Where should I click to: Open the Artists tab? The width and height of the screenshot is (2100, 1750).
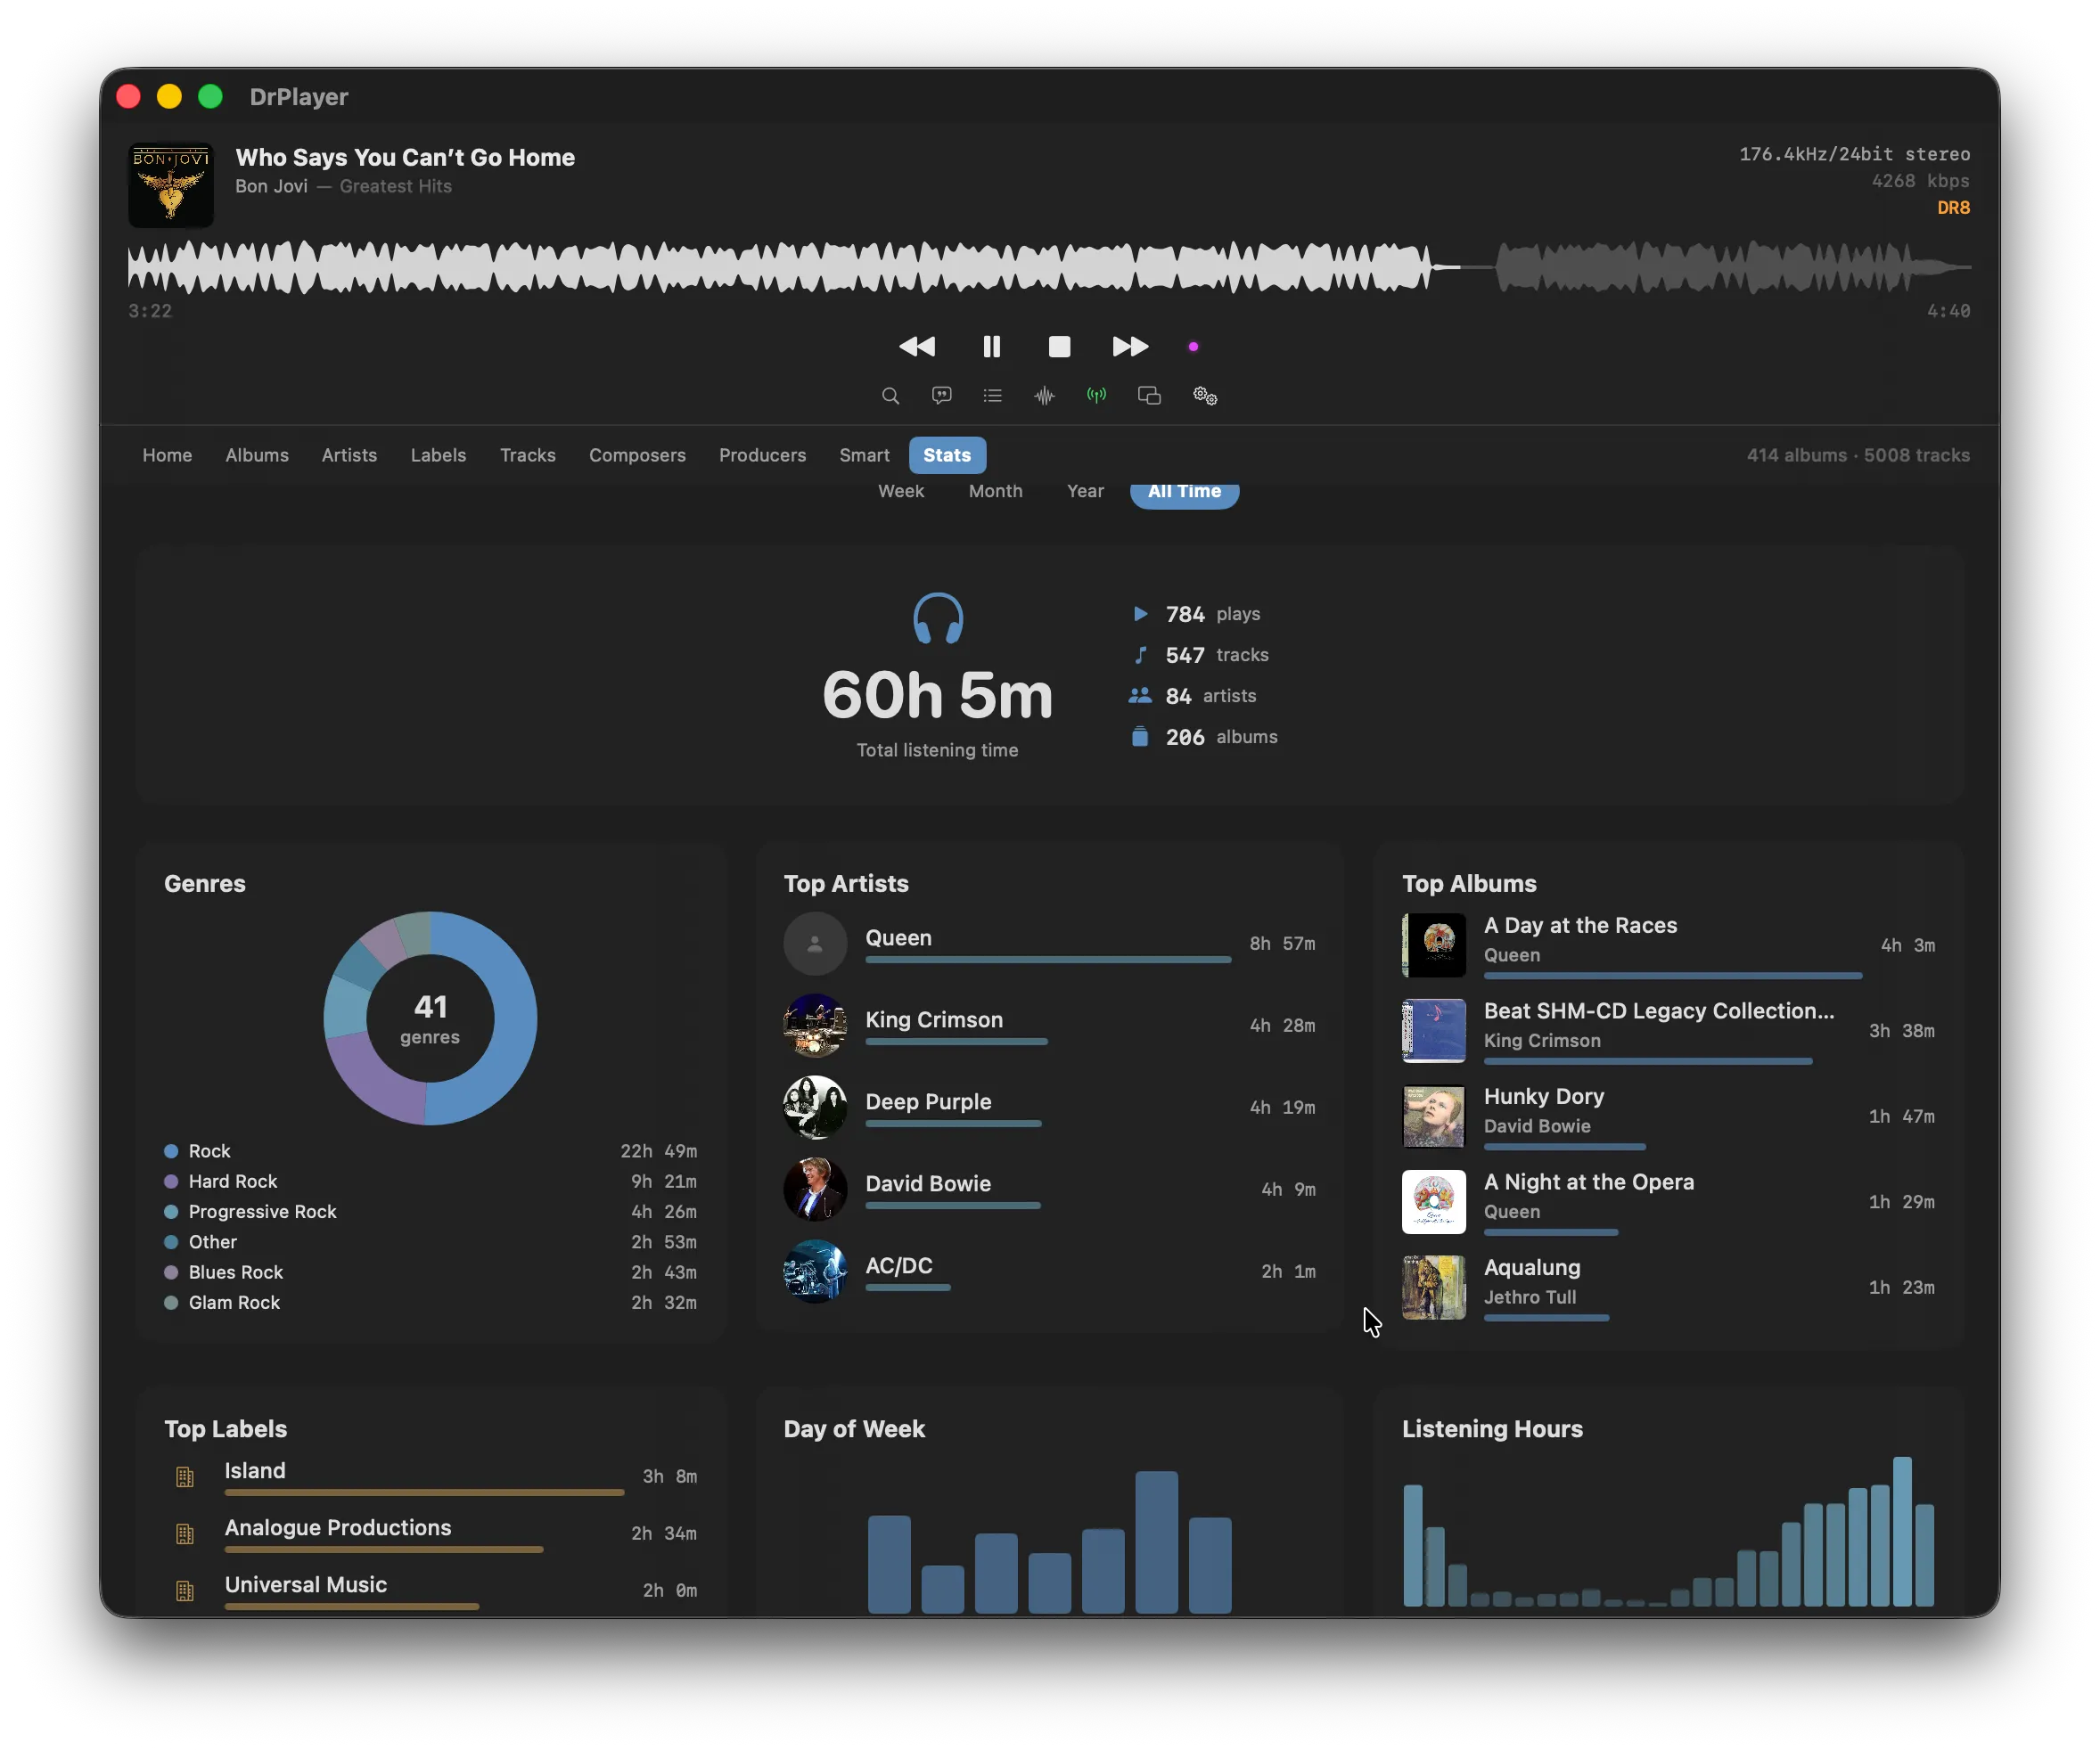pyautogui.click(x=349, y=454)
